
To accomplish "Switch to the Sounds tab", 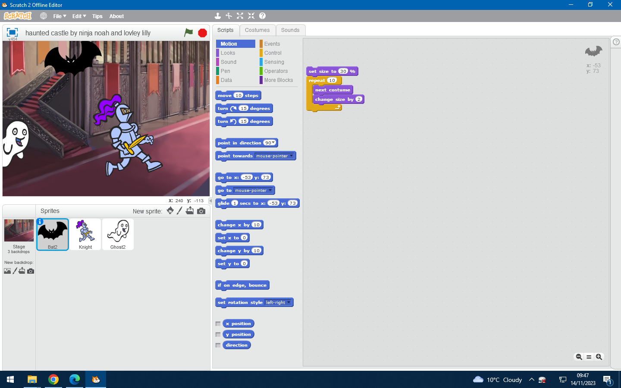I will [x=290, y=30].
